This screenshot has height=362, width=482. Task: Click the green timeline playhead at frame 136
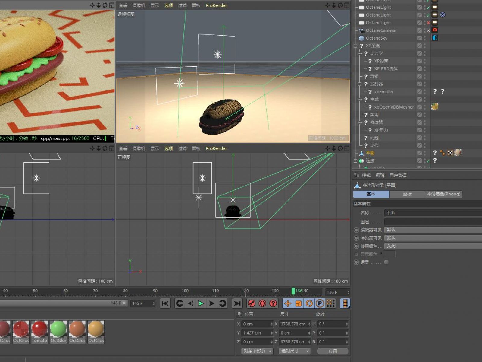293,291
